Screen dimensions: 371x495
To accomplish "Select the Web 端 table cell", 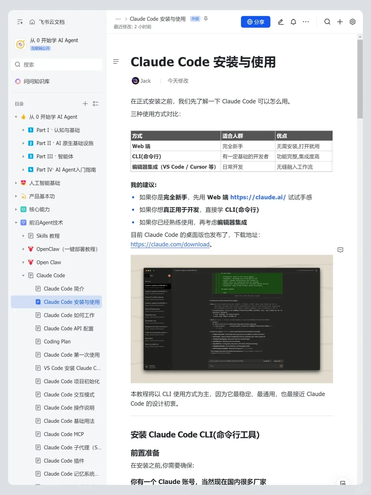I will tap(176, 146).
